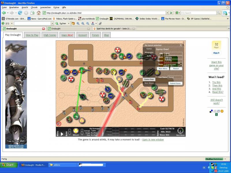Click the Restart button
This screenshot has width=231, height=173.
click(176, 69)
